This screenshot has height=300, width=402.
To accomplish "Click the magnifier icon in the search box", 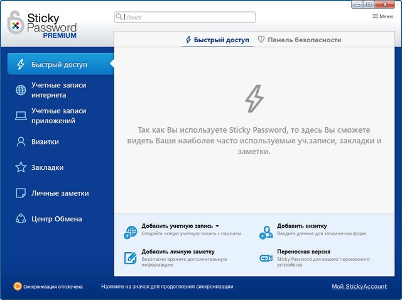I will pos(119,17).
